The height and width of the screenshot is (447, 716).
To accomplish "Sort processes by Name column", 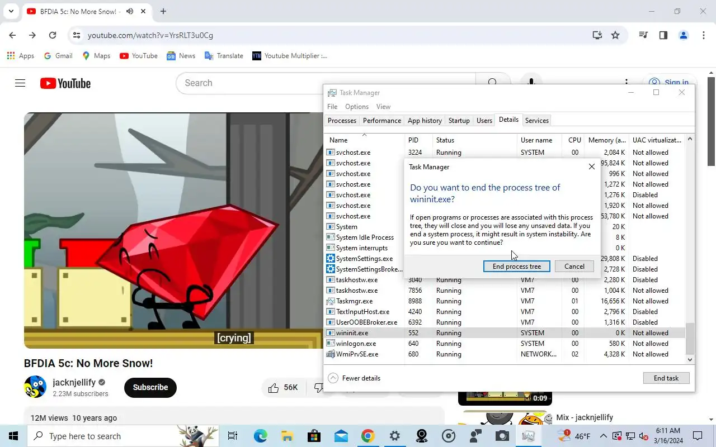I will coord(364,140).
